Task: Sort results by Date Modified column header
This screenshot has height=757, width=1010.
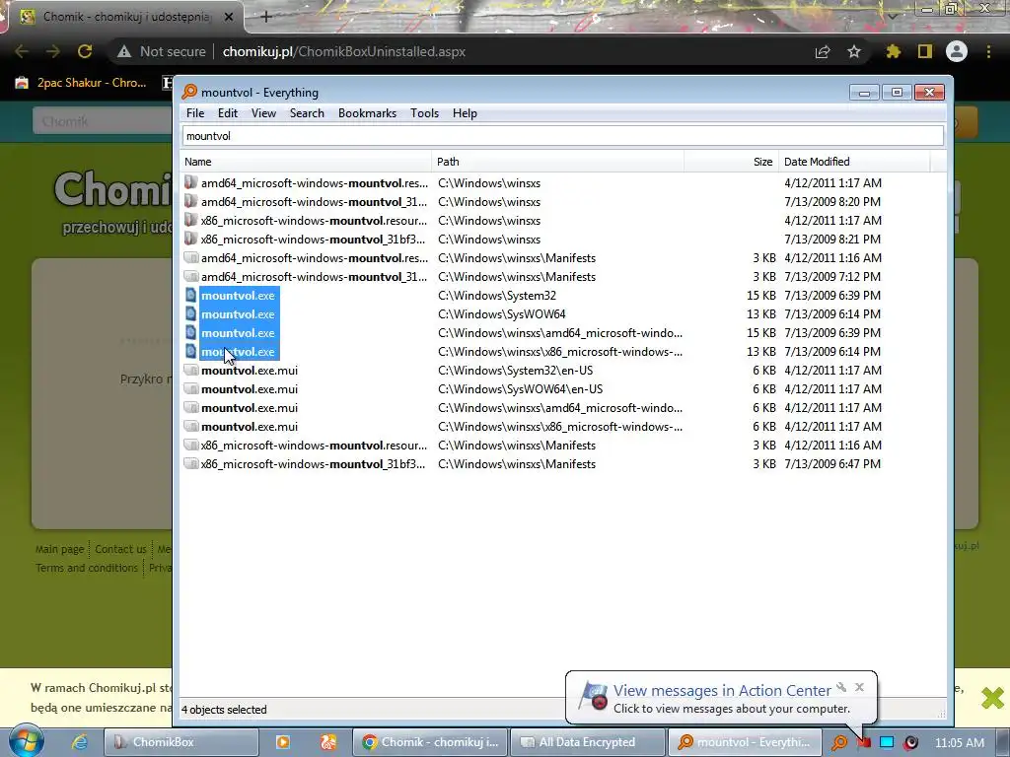Action: pos(854,162)
